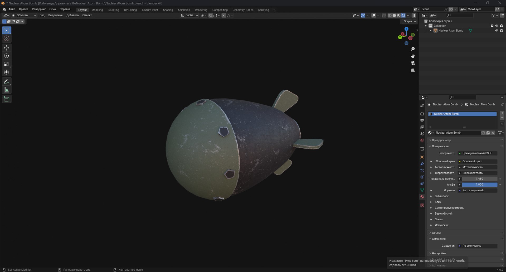Toggle X-ray mode
The image size is (506, 272).
384,16
